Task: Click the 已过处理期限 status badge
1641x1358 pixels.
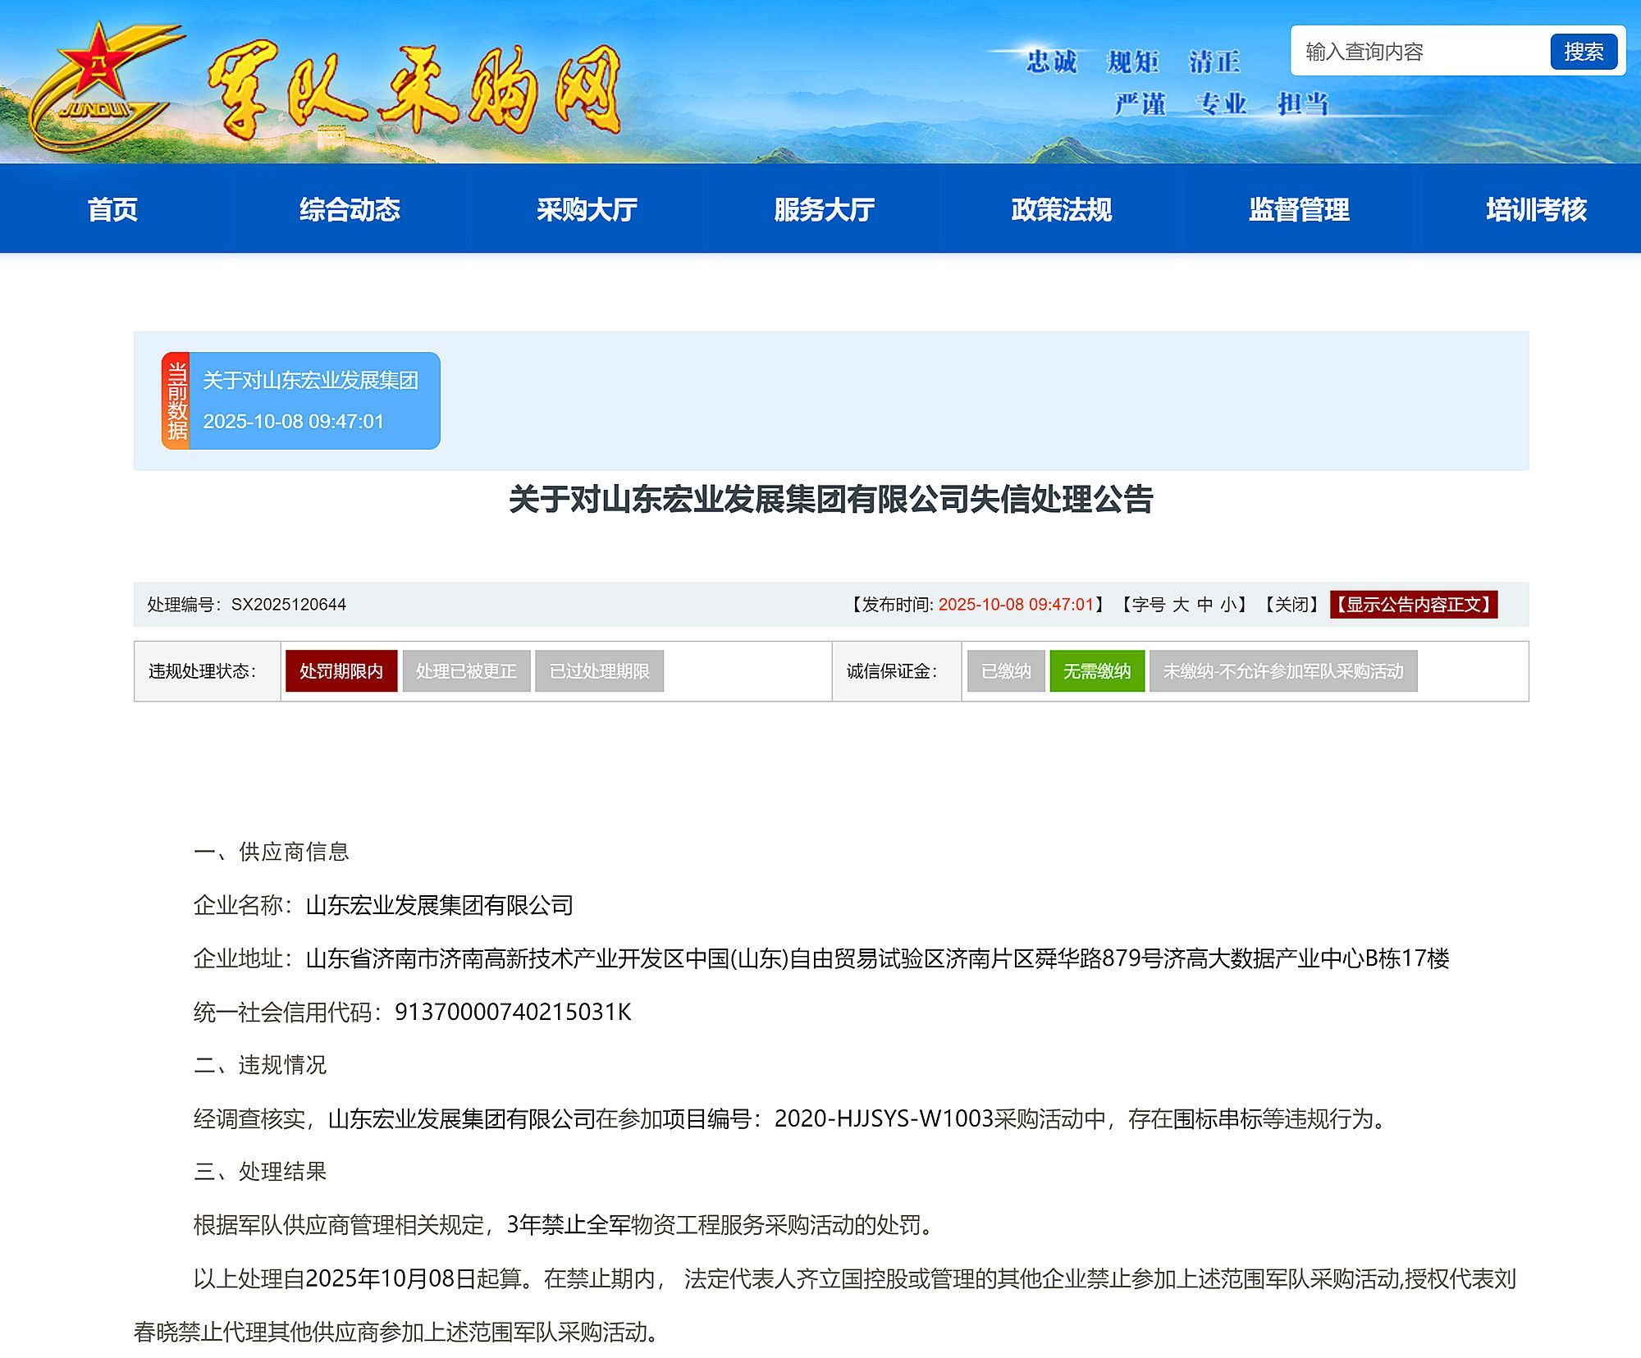Action: point(599,671)
